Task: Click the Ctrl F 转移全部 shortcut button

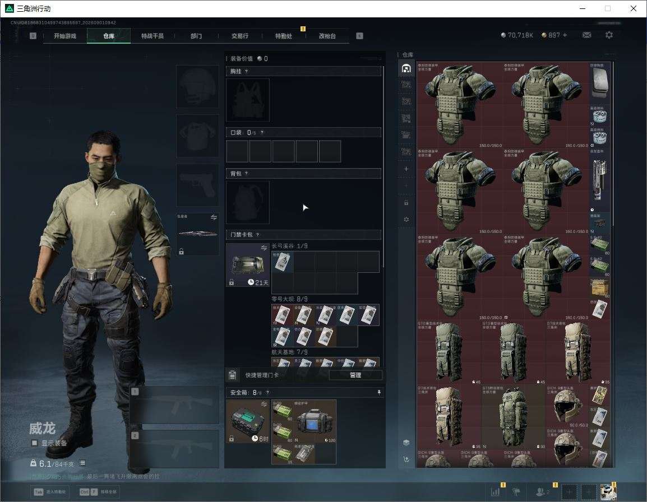Action: point(98,492)
